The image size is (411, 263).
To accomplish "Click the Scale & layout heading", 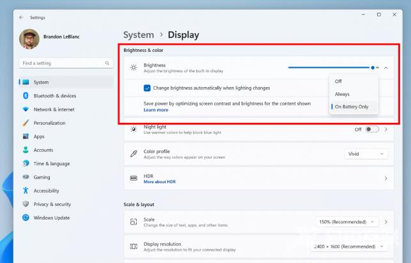I will click(x=139, y=205).
